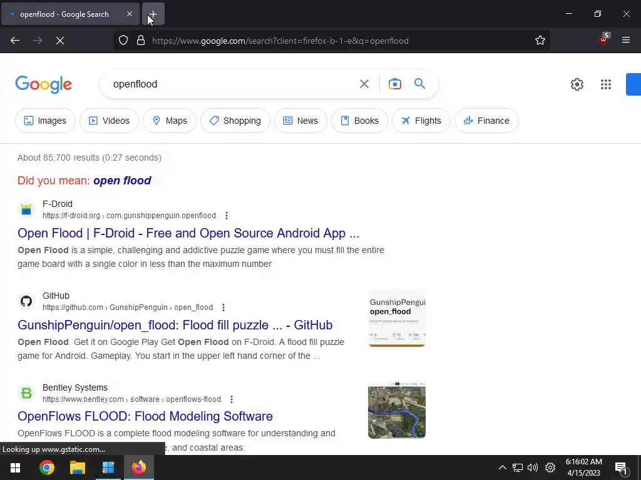Open more options for F-Droid result

[x=227, y=216]
